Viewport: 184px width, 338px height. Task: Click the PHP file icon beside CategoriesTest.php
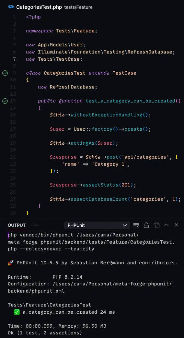(x=11, y=7)
